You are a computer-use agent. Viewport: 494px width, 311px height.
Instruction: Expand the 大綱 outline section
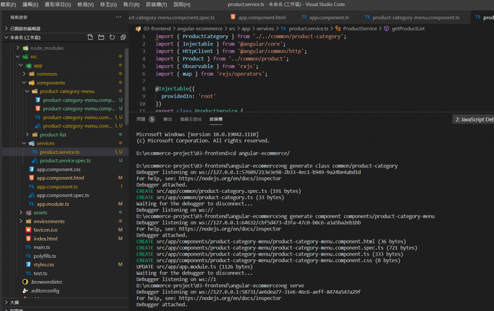[14, 302]
